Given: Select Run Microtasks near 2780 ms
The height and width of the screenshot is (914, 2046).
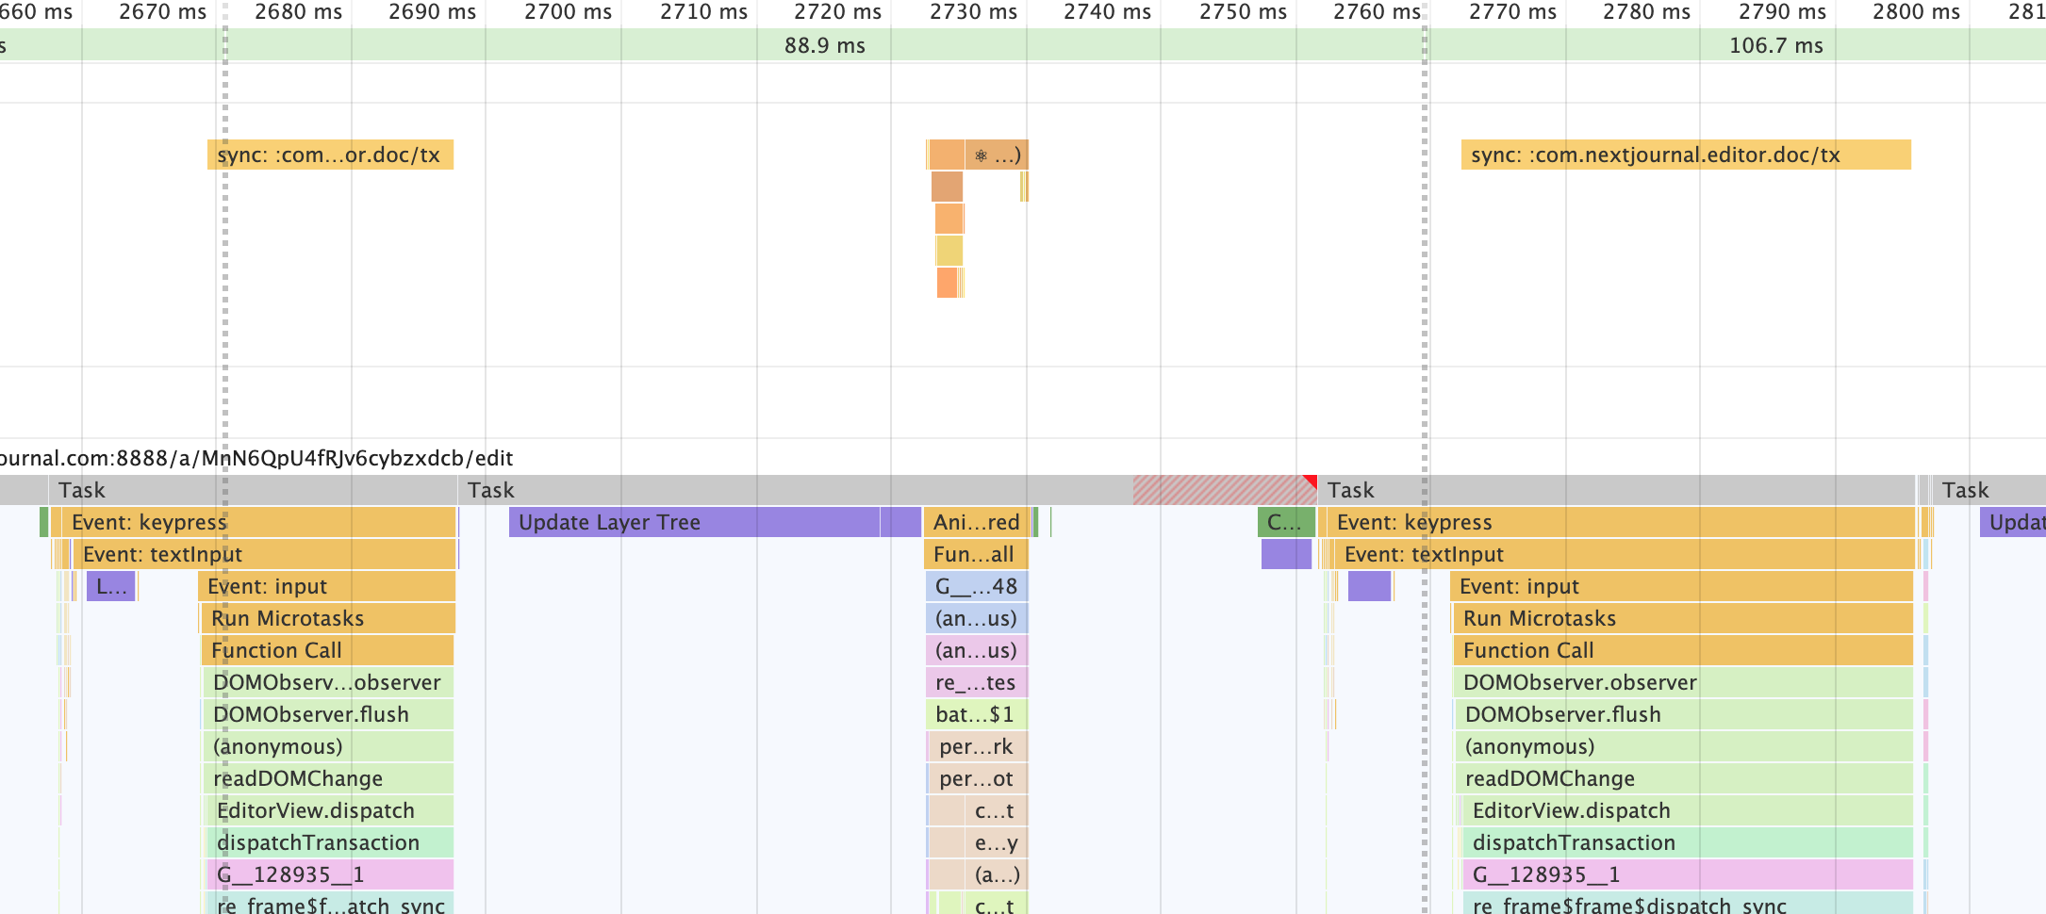Looking at the screenshot, I should pos(1683,618).
